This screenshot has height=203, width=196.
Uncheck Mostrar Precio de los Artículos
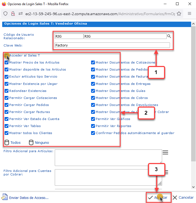click(7, 62)
